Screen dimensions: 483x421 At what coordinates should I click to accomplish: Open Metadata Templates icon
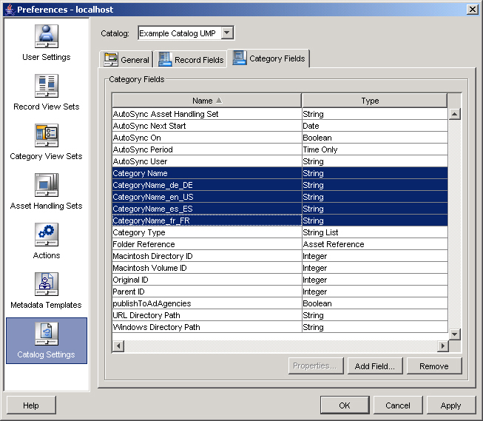(46, 284)
